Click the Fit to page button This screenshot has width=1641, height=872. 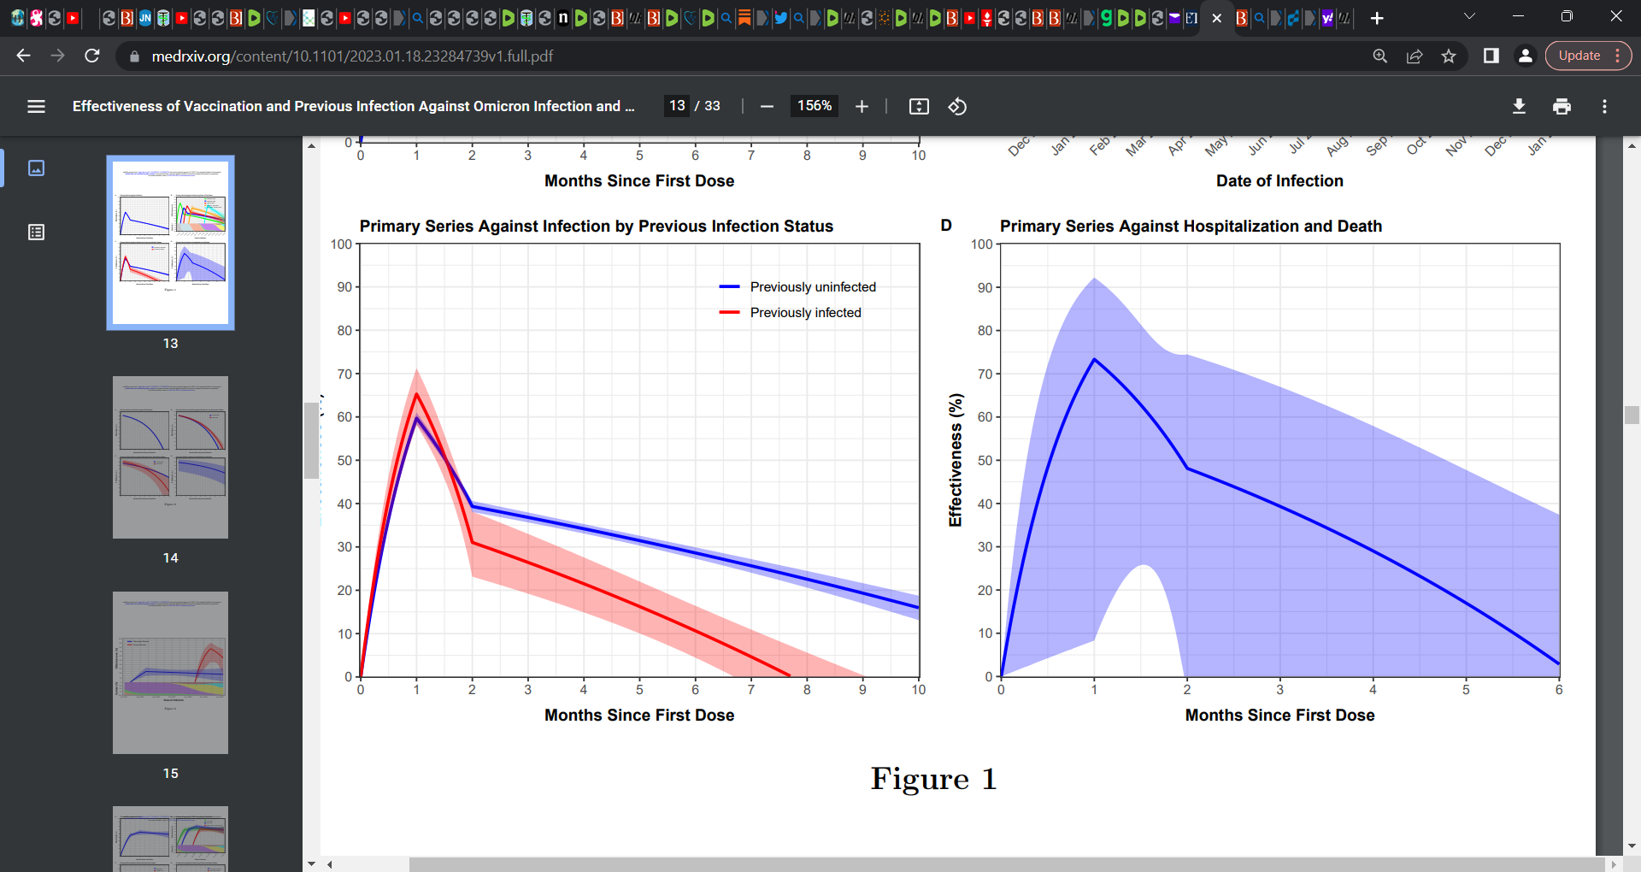(919, 106)
